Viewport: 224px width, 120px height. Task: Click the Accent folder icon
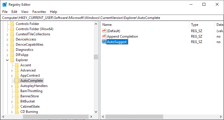[x=17, y=65]
